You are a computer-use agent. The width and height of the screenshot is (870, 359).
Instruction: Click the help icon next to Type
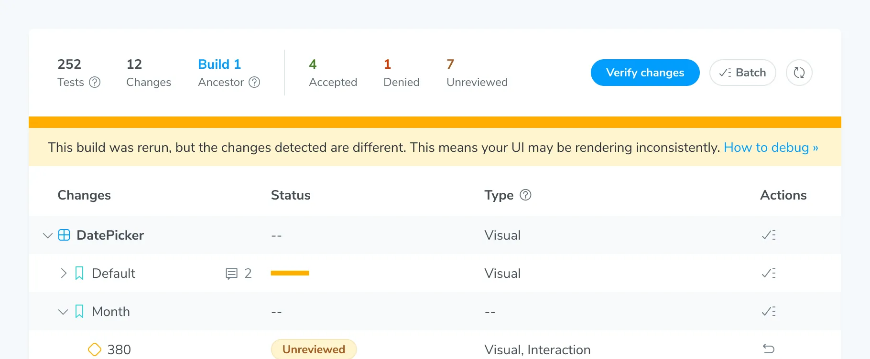tap(525, 195)
